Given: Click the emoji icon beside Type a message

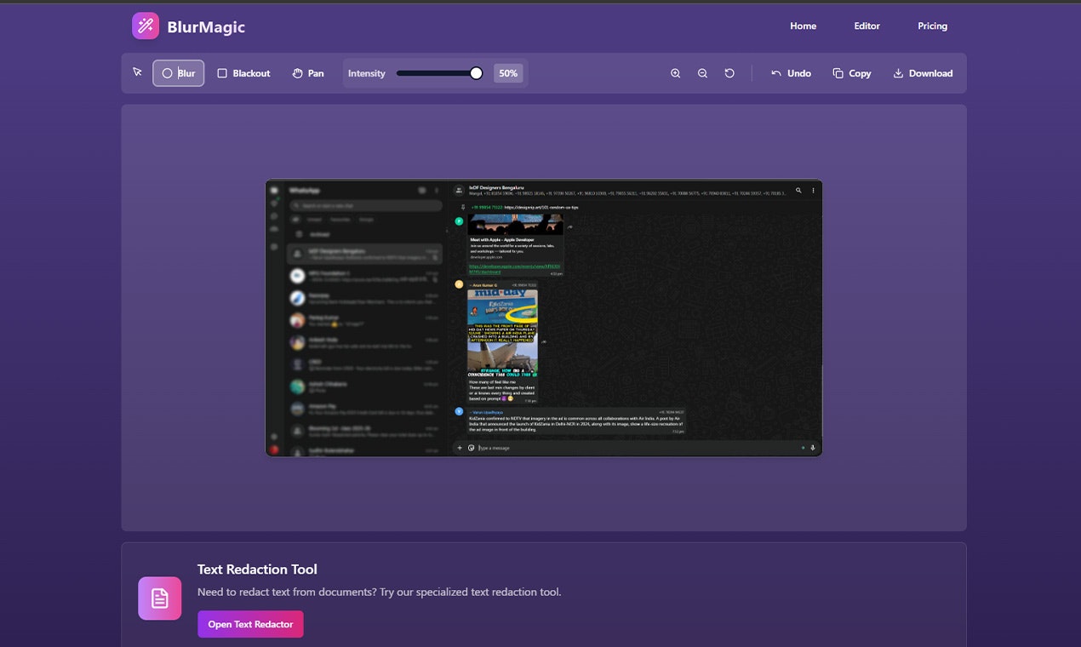Looking at the screenshot, I should point(471,448).
